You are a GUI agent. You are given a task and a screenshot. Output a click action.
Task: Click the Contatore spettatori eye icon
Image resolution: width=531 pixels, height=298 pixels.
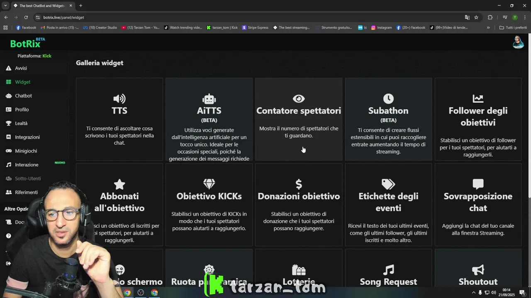(x=299, y=99)
